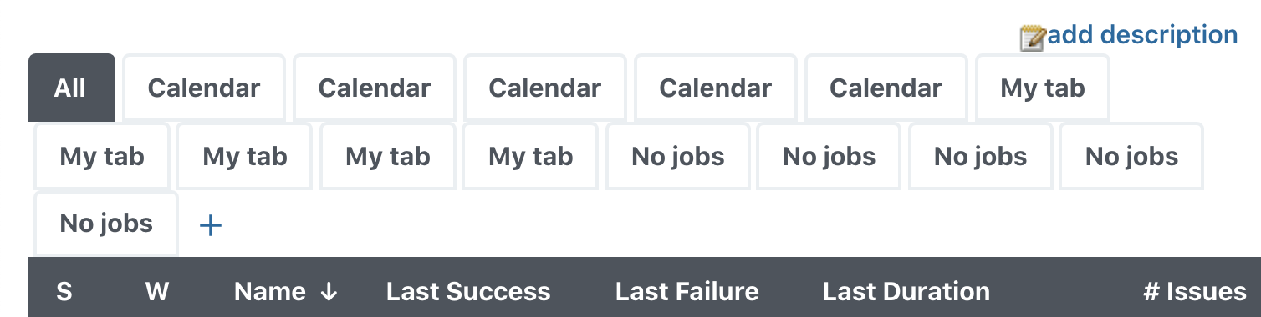Select the My tab in the top row

point(1043,88)
